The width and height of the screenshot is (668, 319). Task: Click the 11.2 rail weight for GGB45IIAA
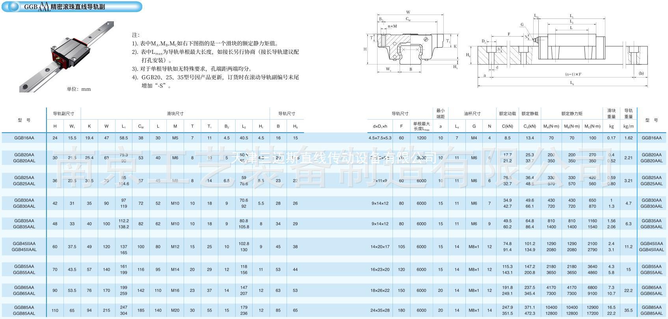pyautogui.click(x=628, y=247)
